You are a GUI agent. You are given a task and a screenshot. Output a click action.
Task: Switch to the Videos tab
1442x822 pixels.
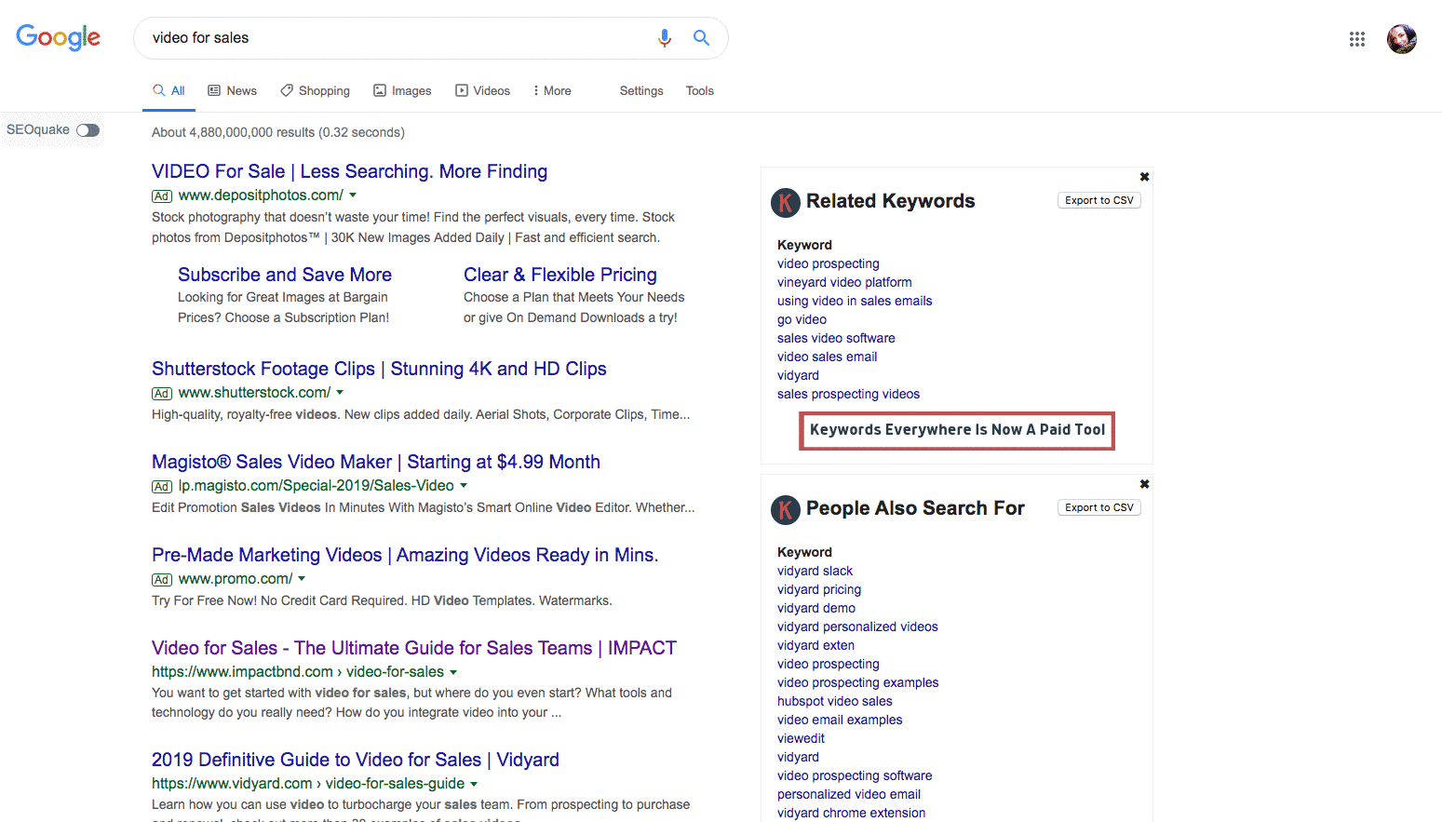tap(482, 90)
